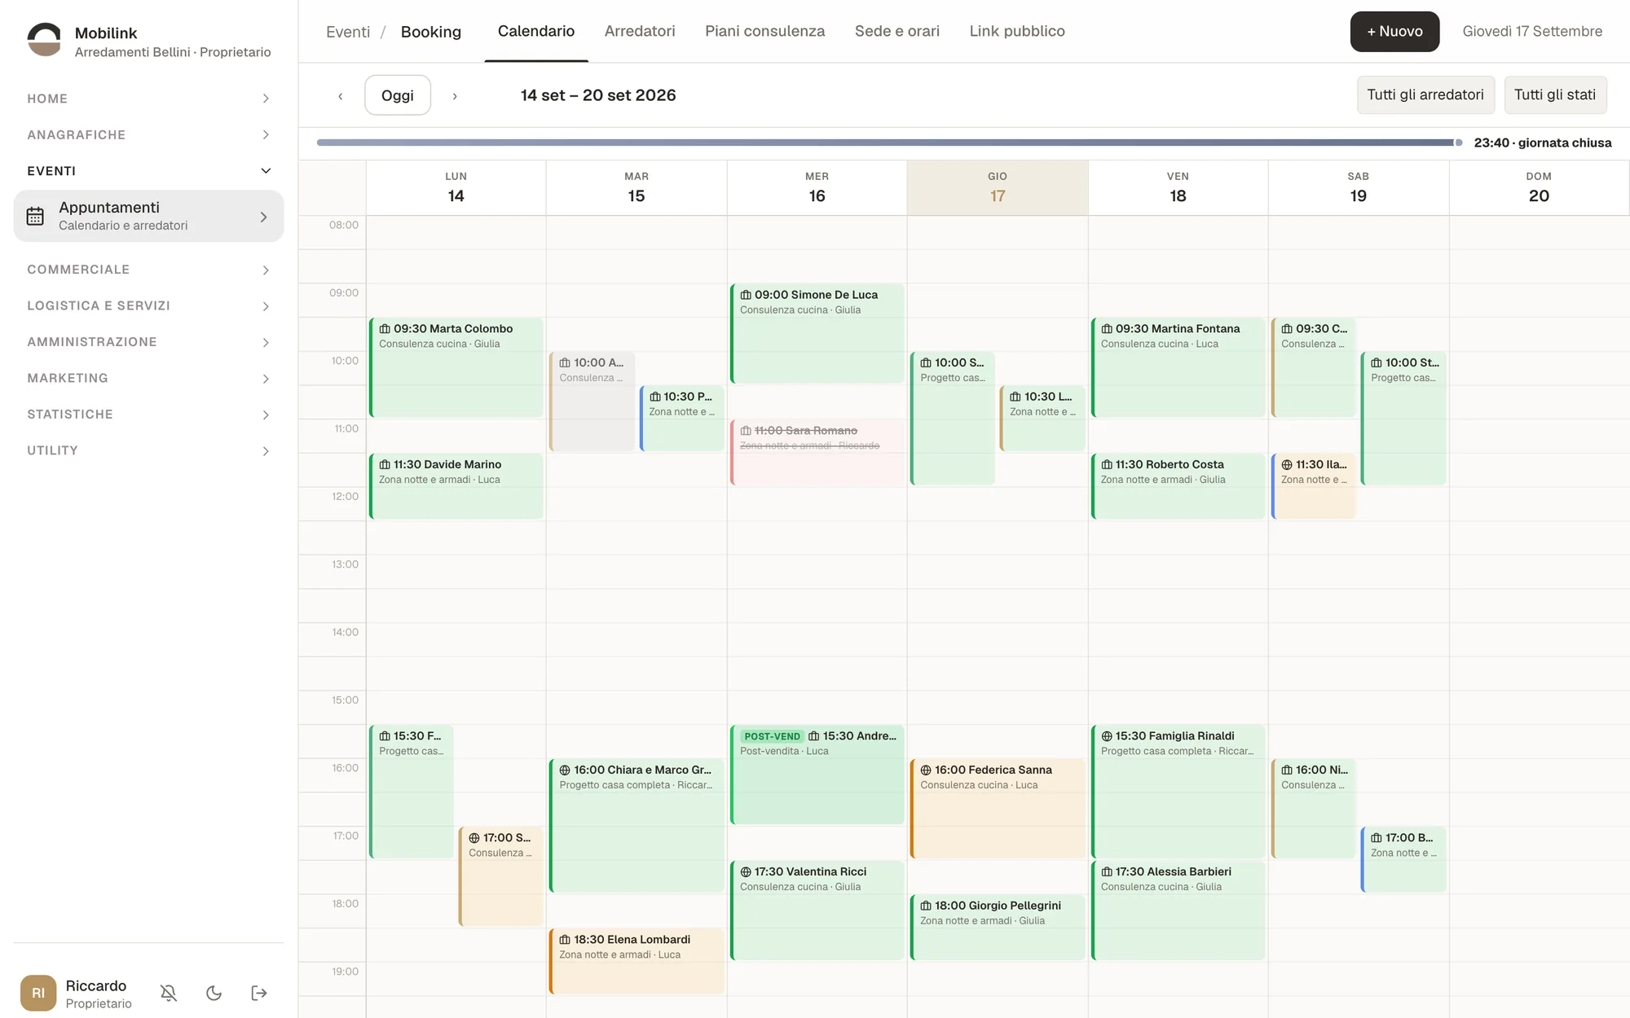Switch to Sede e orari tab
This screenshot has height=1018, width=1630.
tap(896, 31)
